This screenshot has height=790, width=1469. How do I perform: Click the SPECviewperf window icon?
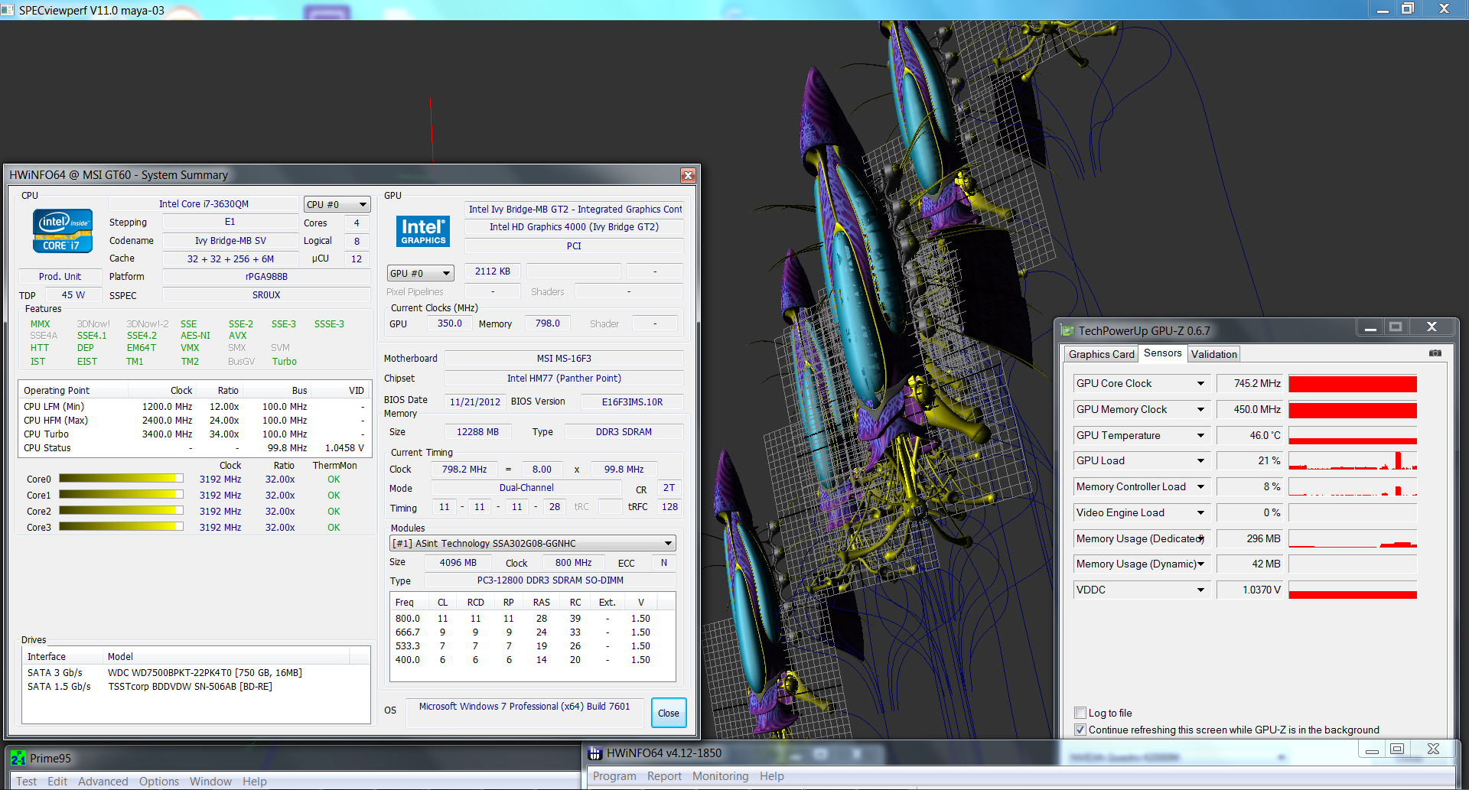click(8, 10)
